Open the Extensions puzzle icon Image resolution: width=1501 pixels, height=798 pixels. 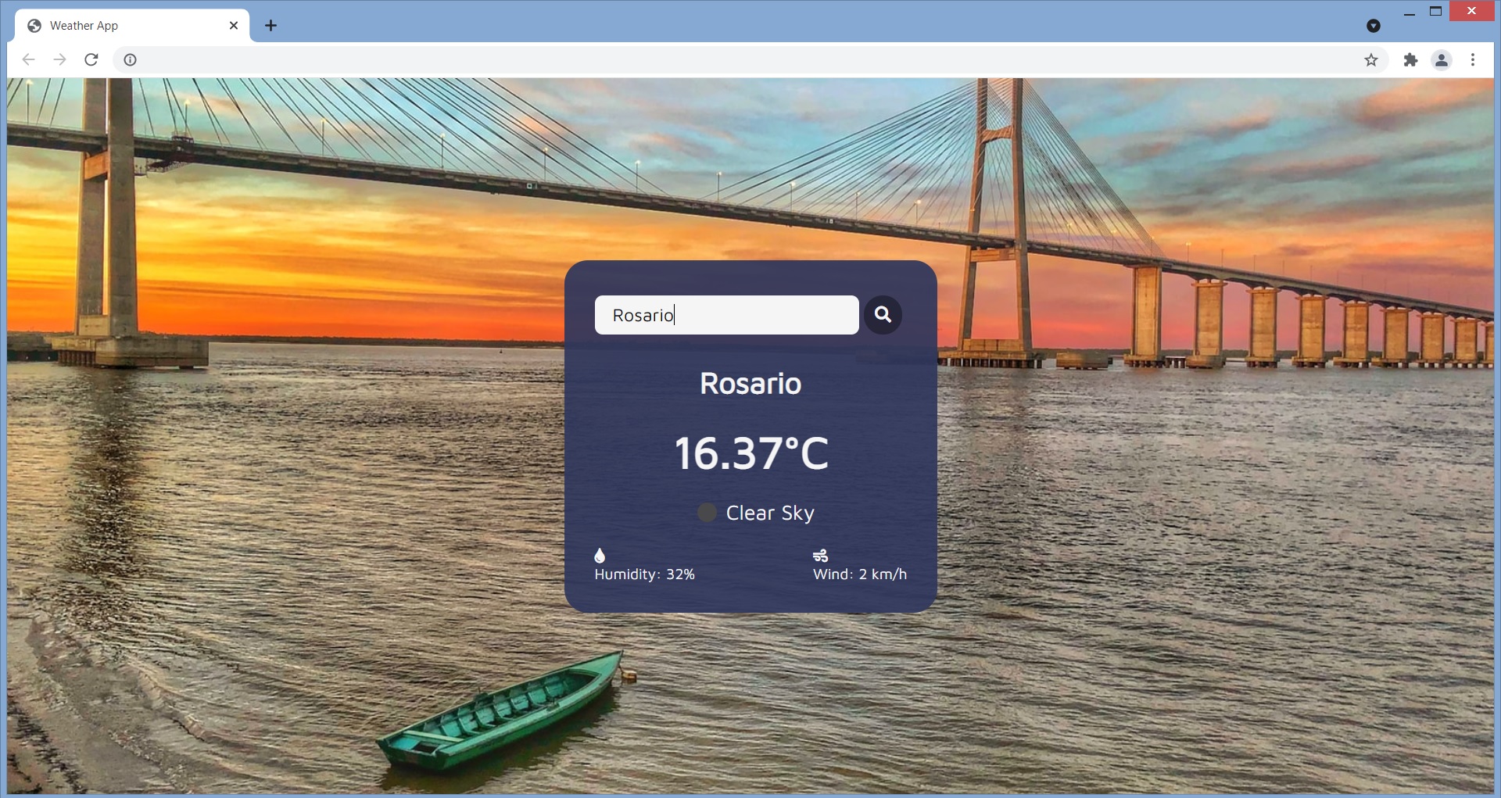point(1410,59)
